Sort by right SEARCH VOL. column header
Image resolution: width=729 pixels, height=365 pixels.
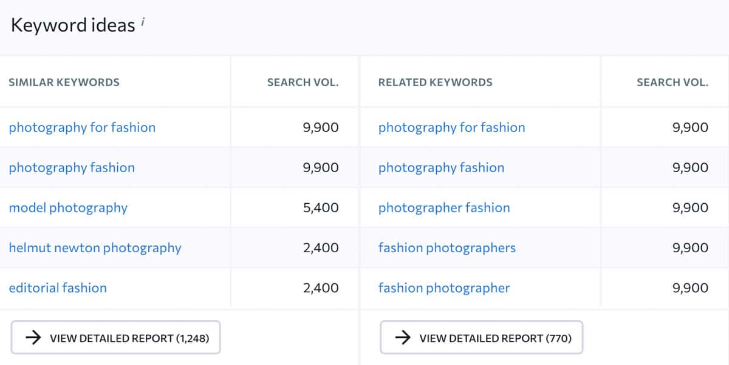(x=673, y=82)
